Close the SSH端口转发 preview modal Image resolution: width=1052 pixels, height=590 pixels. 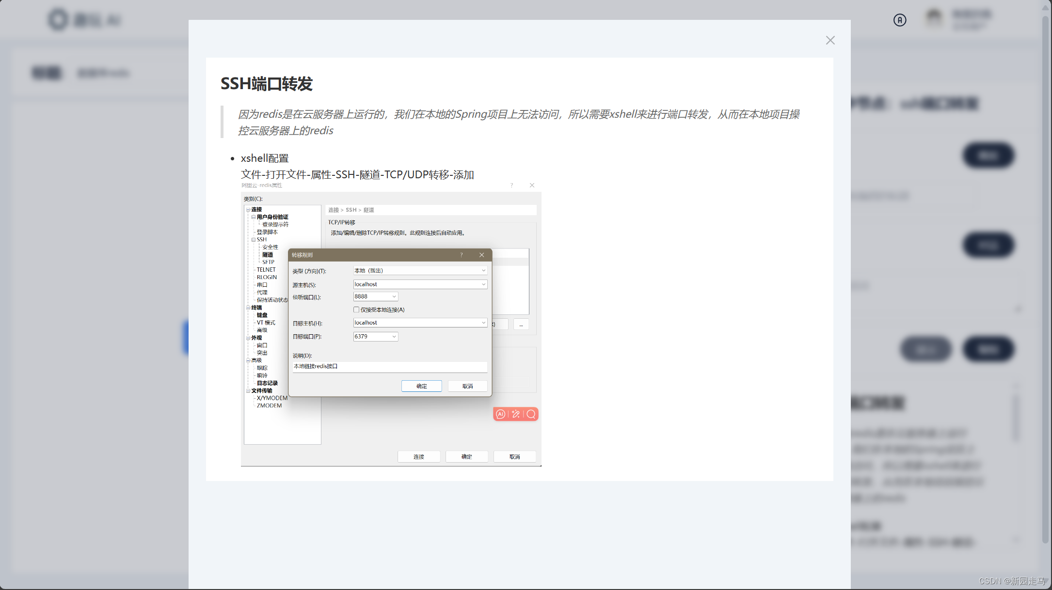coord(830,40)
